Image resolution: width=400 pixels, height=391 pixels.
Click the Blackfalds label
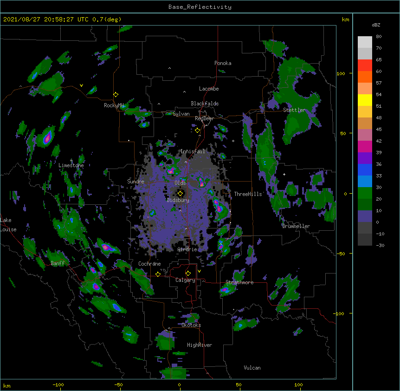click(205, 104)
